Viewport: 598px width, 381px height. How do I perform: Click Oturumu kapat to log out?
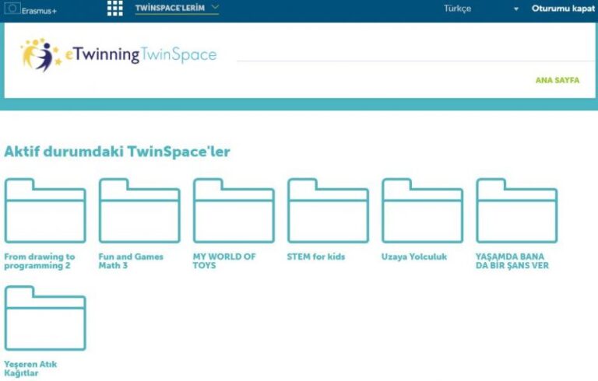click(563, 9)
